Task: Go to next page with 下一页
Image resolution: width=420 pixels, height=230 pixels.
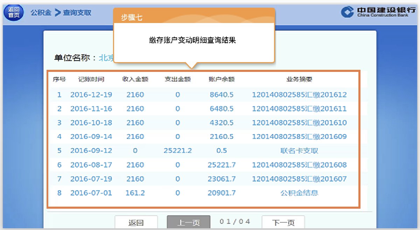Action: [x=283, y=223]
